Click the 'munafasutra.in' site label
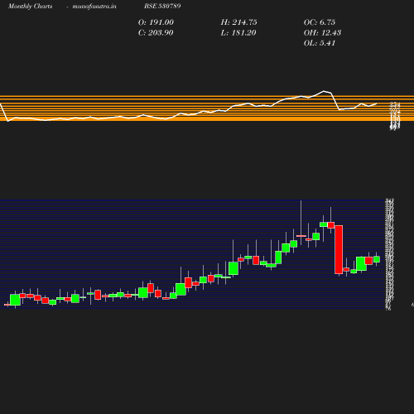The height and width of the screenshot is (414, 414). coord(94,7)
